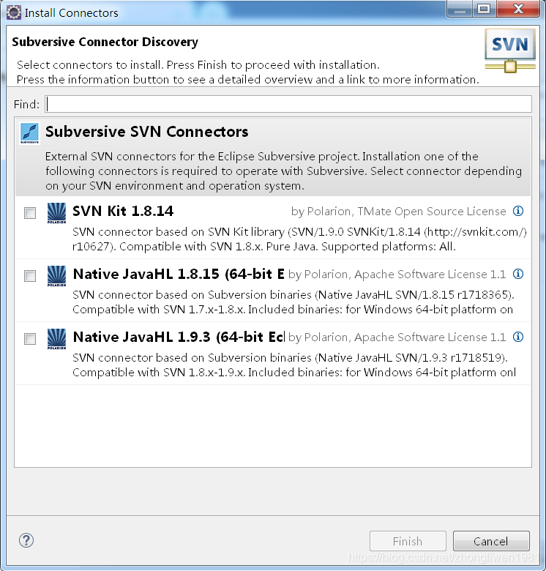Click the Finish button
The image size is (546, 571).
[x=408, y=541]
